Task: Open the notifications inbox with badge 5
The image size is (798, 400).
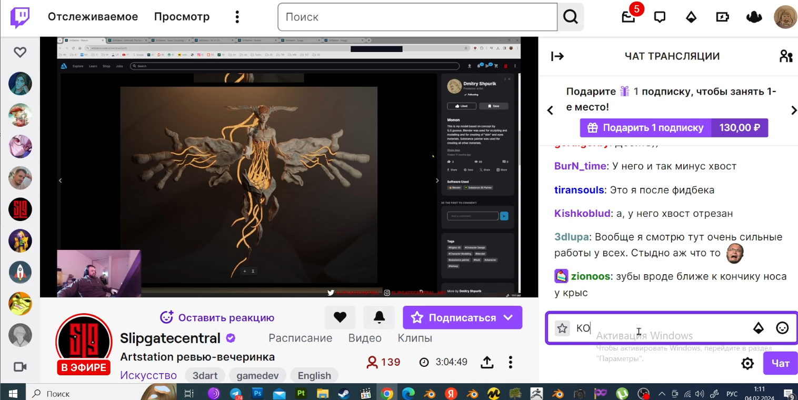Action: coord(629,17)
